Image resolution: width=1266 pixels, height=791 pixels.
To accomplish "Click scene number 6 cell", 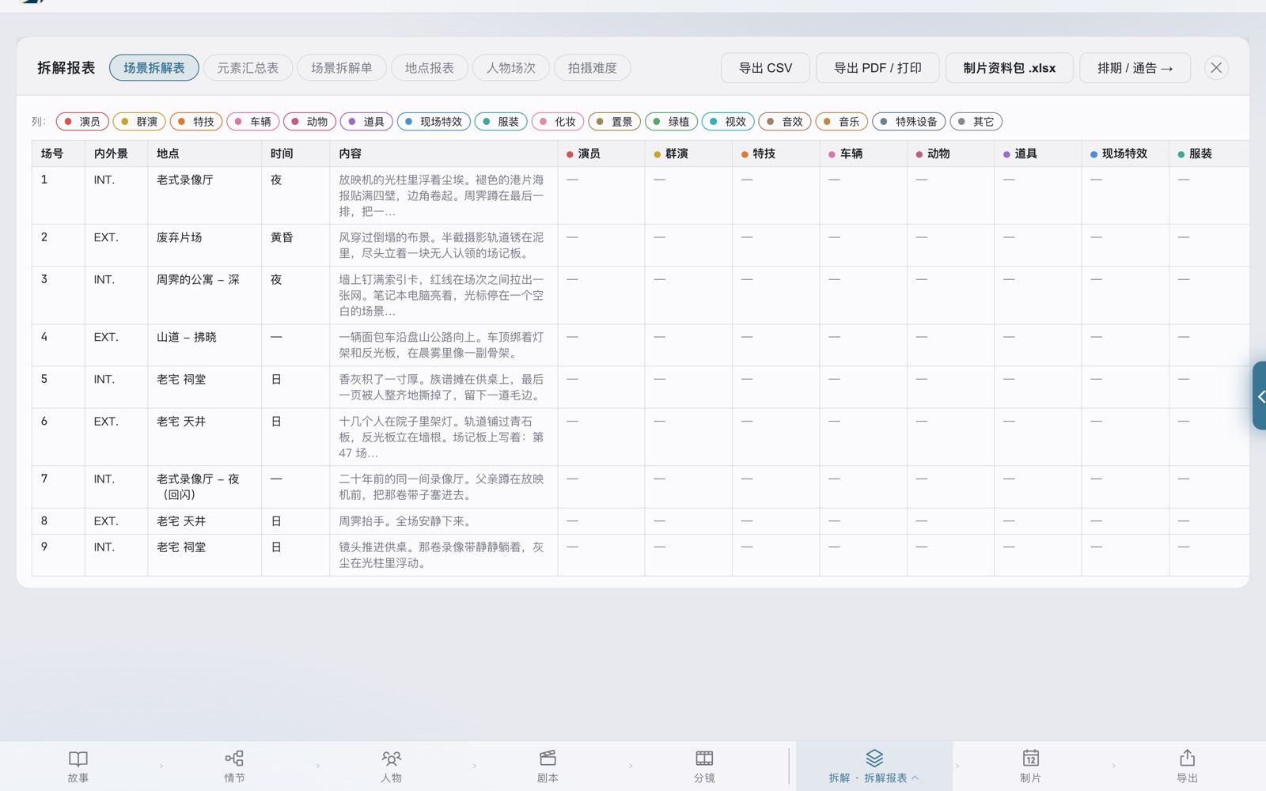I will [59, 437].
